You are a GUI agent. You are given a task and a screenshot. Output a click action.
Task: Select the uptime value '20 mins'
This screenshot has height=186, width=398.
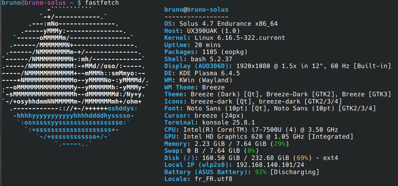tap(208, 45)
